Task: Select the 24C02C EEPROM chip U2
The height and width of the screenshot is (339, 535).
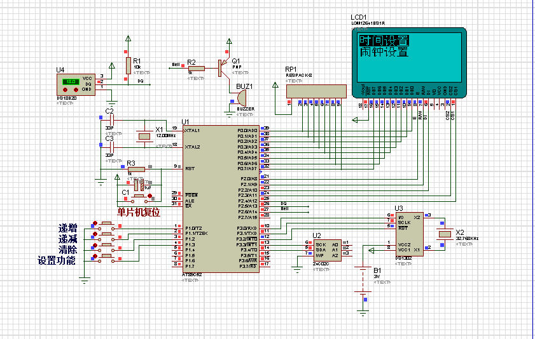Action: point(327,250)
